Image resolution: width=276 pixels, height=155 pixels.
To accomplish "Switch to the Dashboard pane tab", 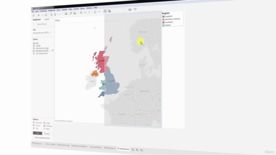I will 37,20.
